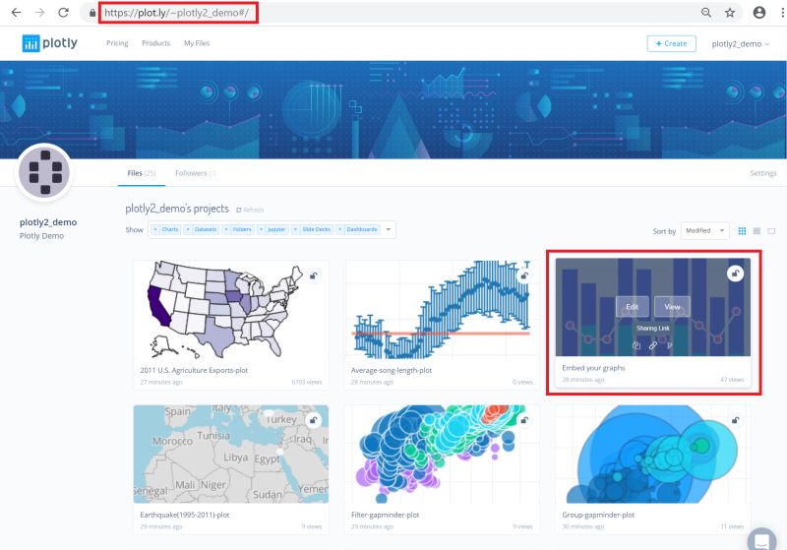Expand the Show filter dropdown arrow

point(388,229)
